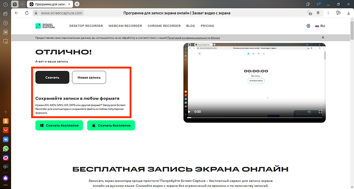Viewport: 354px width, 189px height.
Task: Open Odnoklassniki in the sidebar
Action: [x=6, y=121]
